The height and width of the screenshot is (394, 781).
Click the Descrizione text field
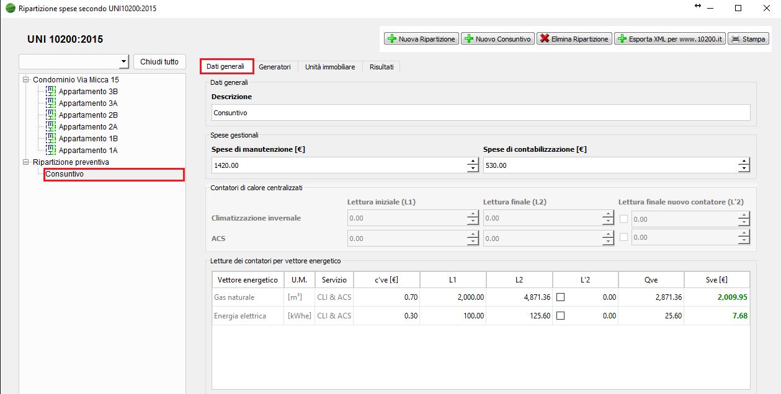[x=480, y=113]
